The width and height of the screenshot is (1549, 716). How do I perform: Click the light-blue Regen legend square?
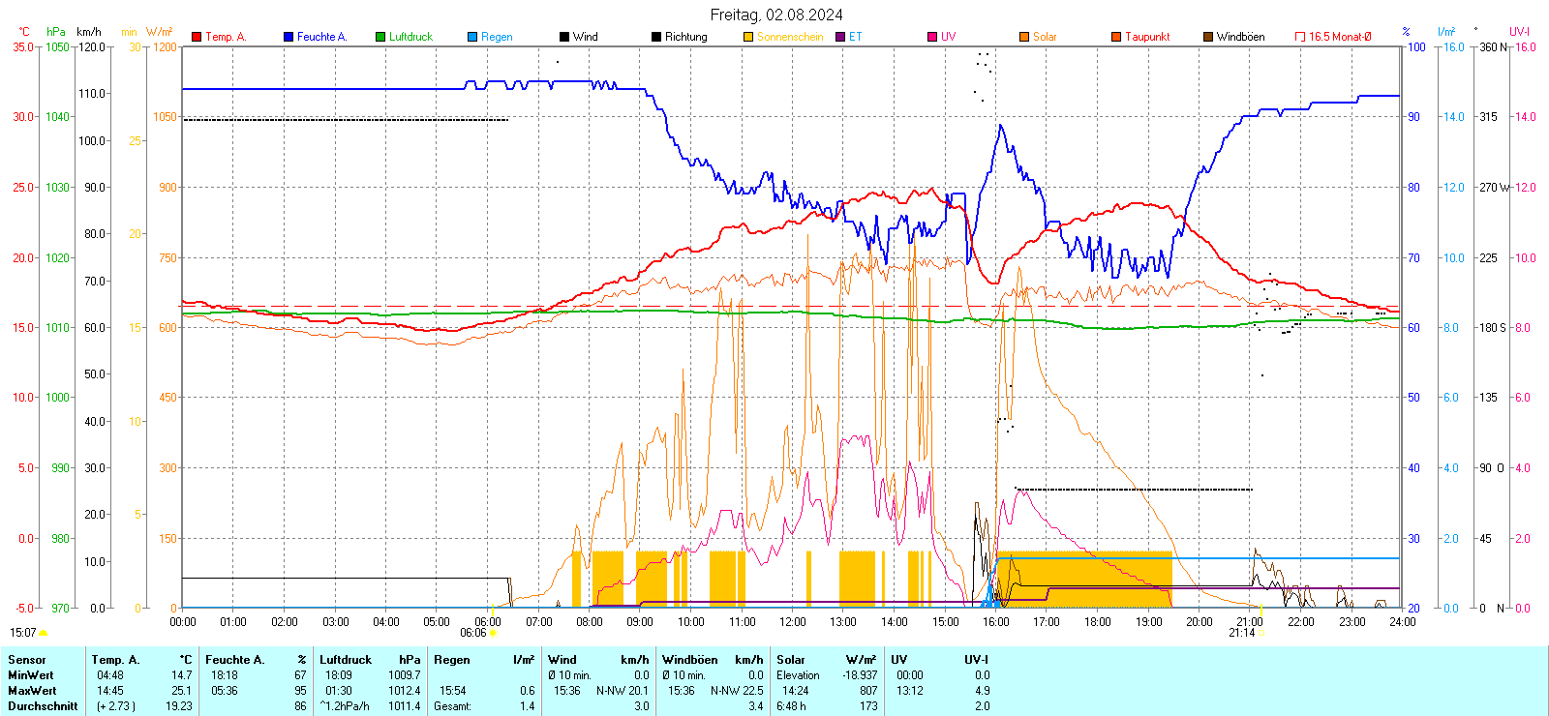472,37
